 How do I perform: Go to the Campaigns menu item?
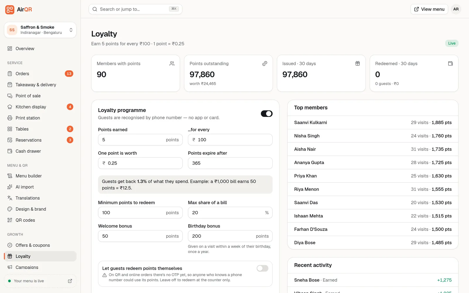tap(40, 267)
